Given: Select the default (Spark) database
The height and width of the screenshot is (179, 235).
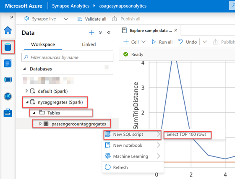Looking at the screenshot, I should tap(53, 91).
